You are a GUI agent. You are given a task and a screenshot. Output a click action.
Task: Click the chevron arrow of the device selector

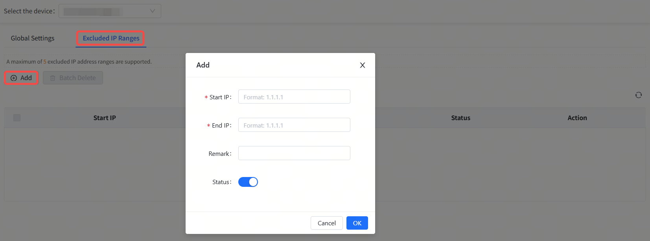(x=153, y=11)
